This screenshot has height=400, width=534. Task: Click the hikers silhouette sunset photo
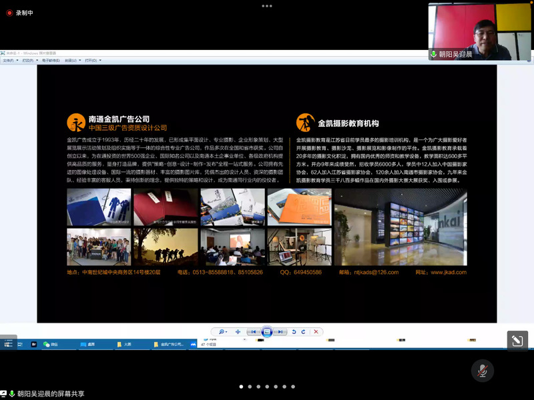click(166, 247)
